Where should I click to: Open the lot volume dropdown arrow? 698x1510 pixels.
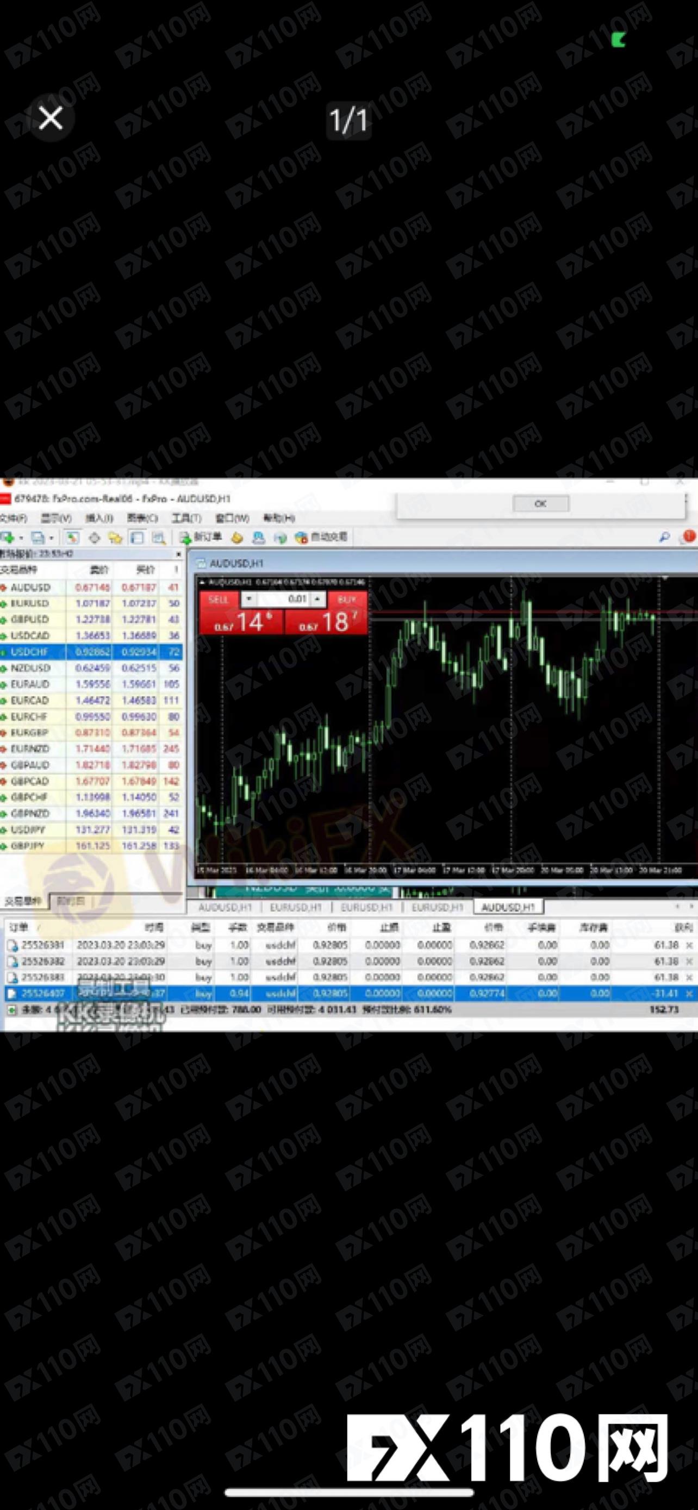coord(248,599)
